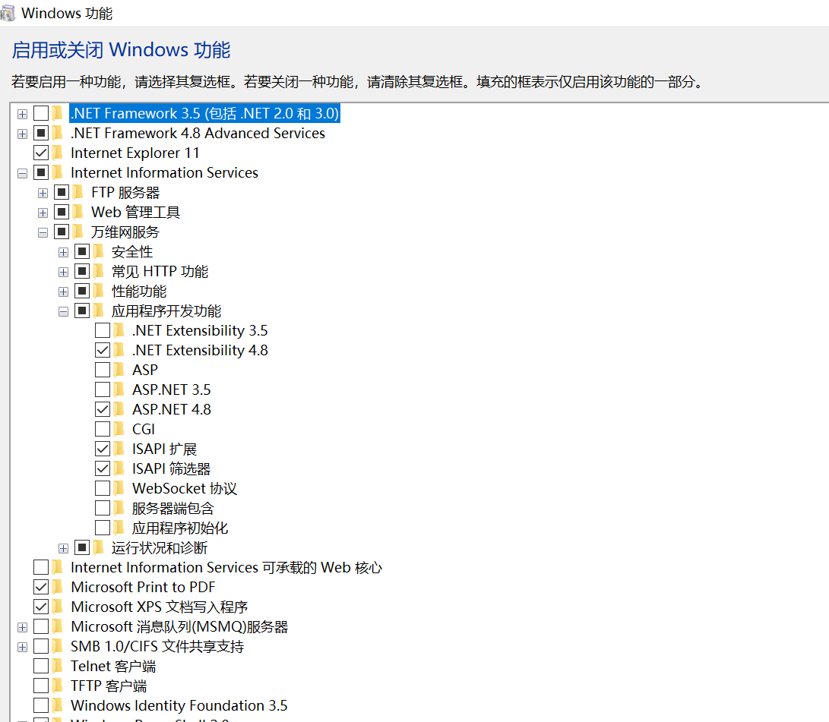Expand 运行状况和诊断 node
Viewport: 829px width, 722px height.
[63, 548]
